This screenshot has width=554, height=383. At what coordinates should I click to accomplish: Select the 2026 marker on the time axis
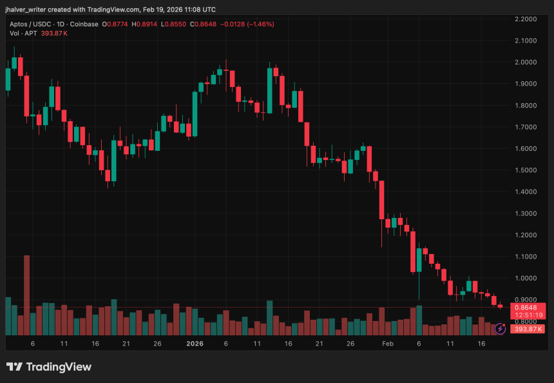[195, 344]
